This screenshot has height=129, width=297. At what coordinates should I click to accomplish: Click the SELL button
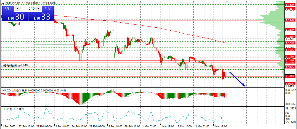click(x=8, y=9)
